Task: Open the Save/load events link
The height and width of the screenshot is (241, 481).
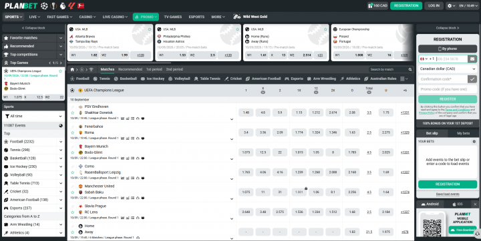Action: 448,194
